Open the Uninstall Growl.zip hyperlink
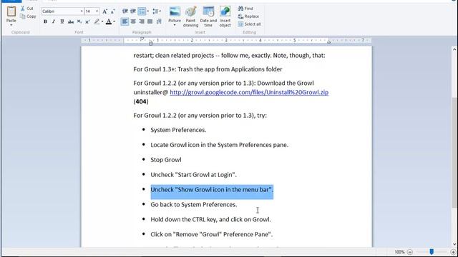 [249, 92]
